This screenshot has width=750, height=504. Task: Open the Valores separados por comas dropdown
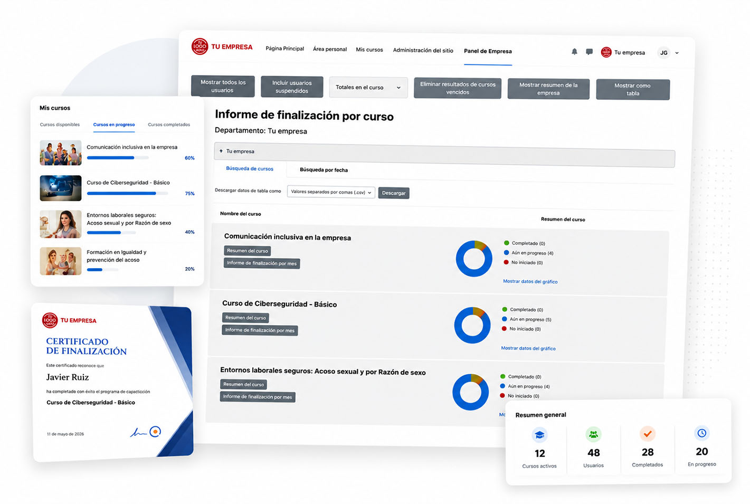click(x=331, y=192)
